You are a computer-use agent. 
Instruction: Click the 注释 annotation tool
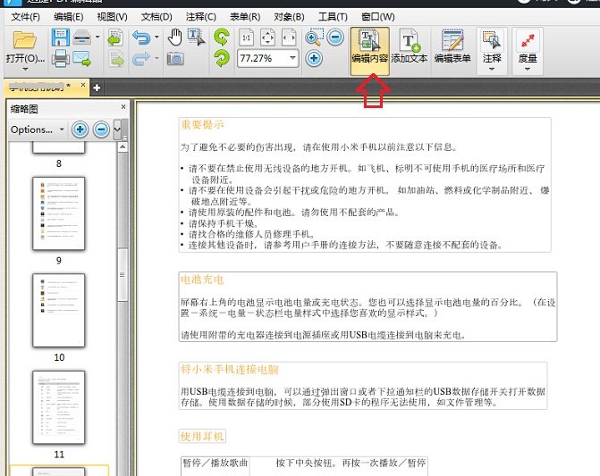click(492, 46)
